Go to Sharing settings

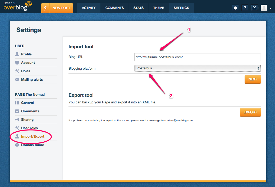tap(27, 119)
